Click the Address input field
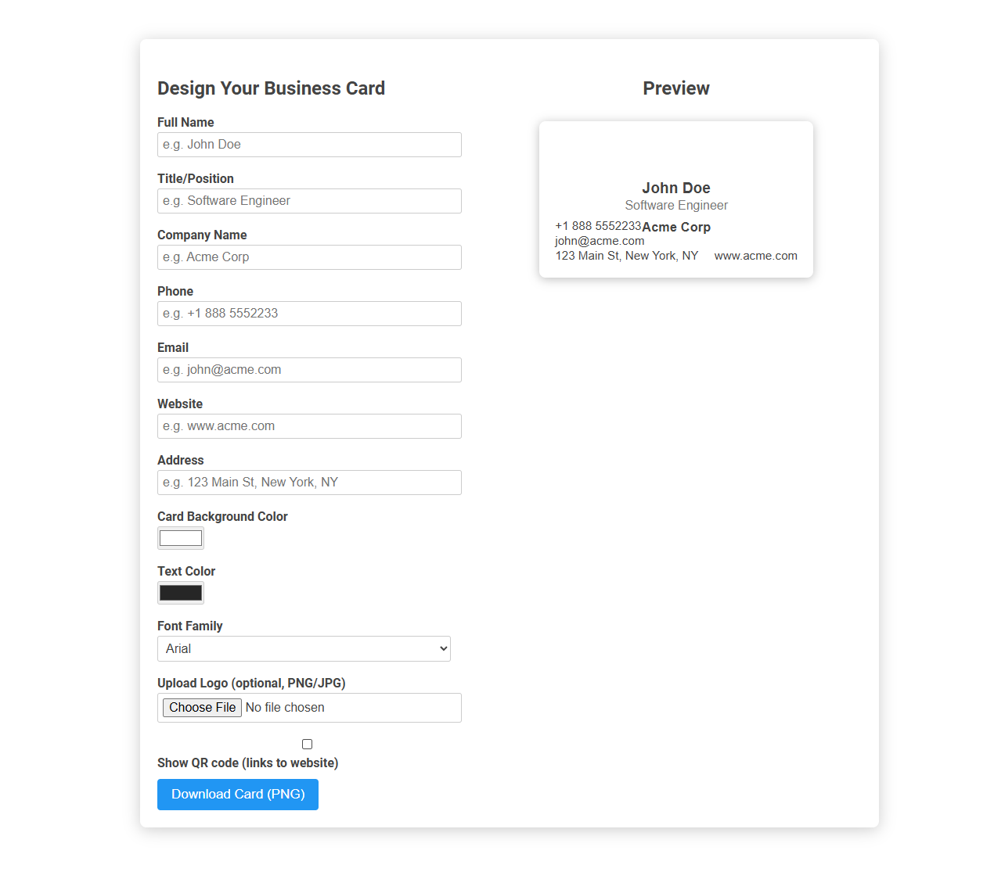This screenshot has width=994, height=890. [x=308, y=482]
